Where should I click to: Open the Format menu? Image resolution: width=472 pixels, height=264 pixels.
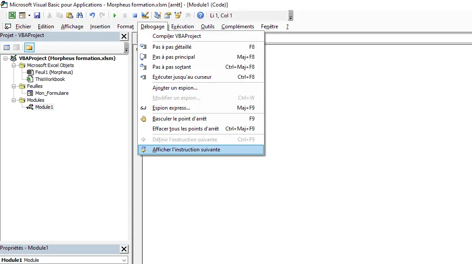coord(125,27)
